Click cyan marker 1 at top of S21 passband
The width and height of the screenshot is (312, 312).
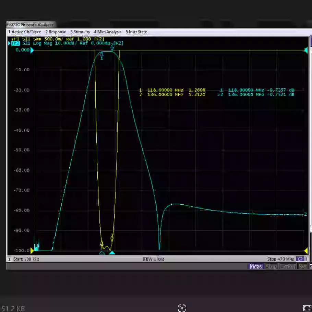pos(102,56)
